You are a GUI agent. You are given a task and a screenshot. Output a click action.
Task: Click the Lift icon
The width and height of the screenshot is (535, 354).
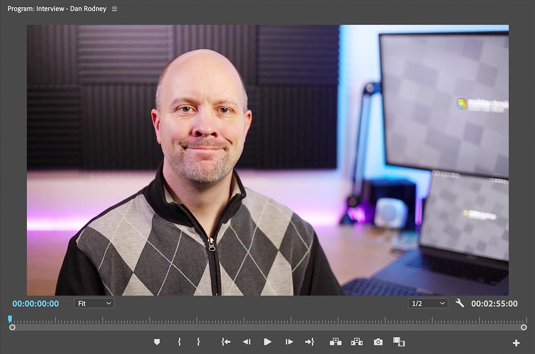(x=335, y=342)
